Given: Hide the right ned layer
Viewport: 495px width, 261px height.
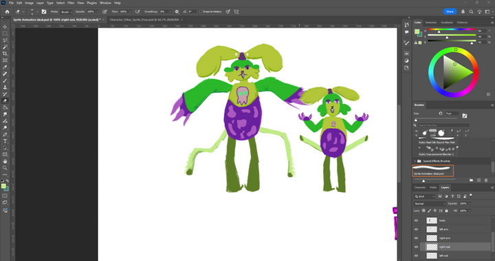Looking at the screenshot, I should click(x=416, y=247).
